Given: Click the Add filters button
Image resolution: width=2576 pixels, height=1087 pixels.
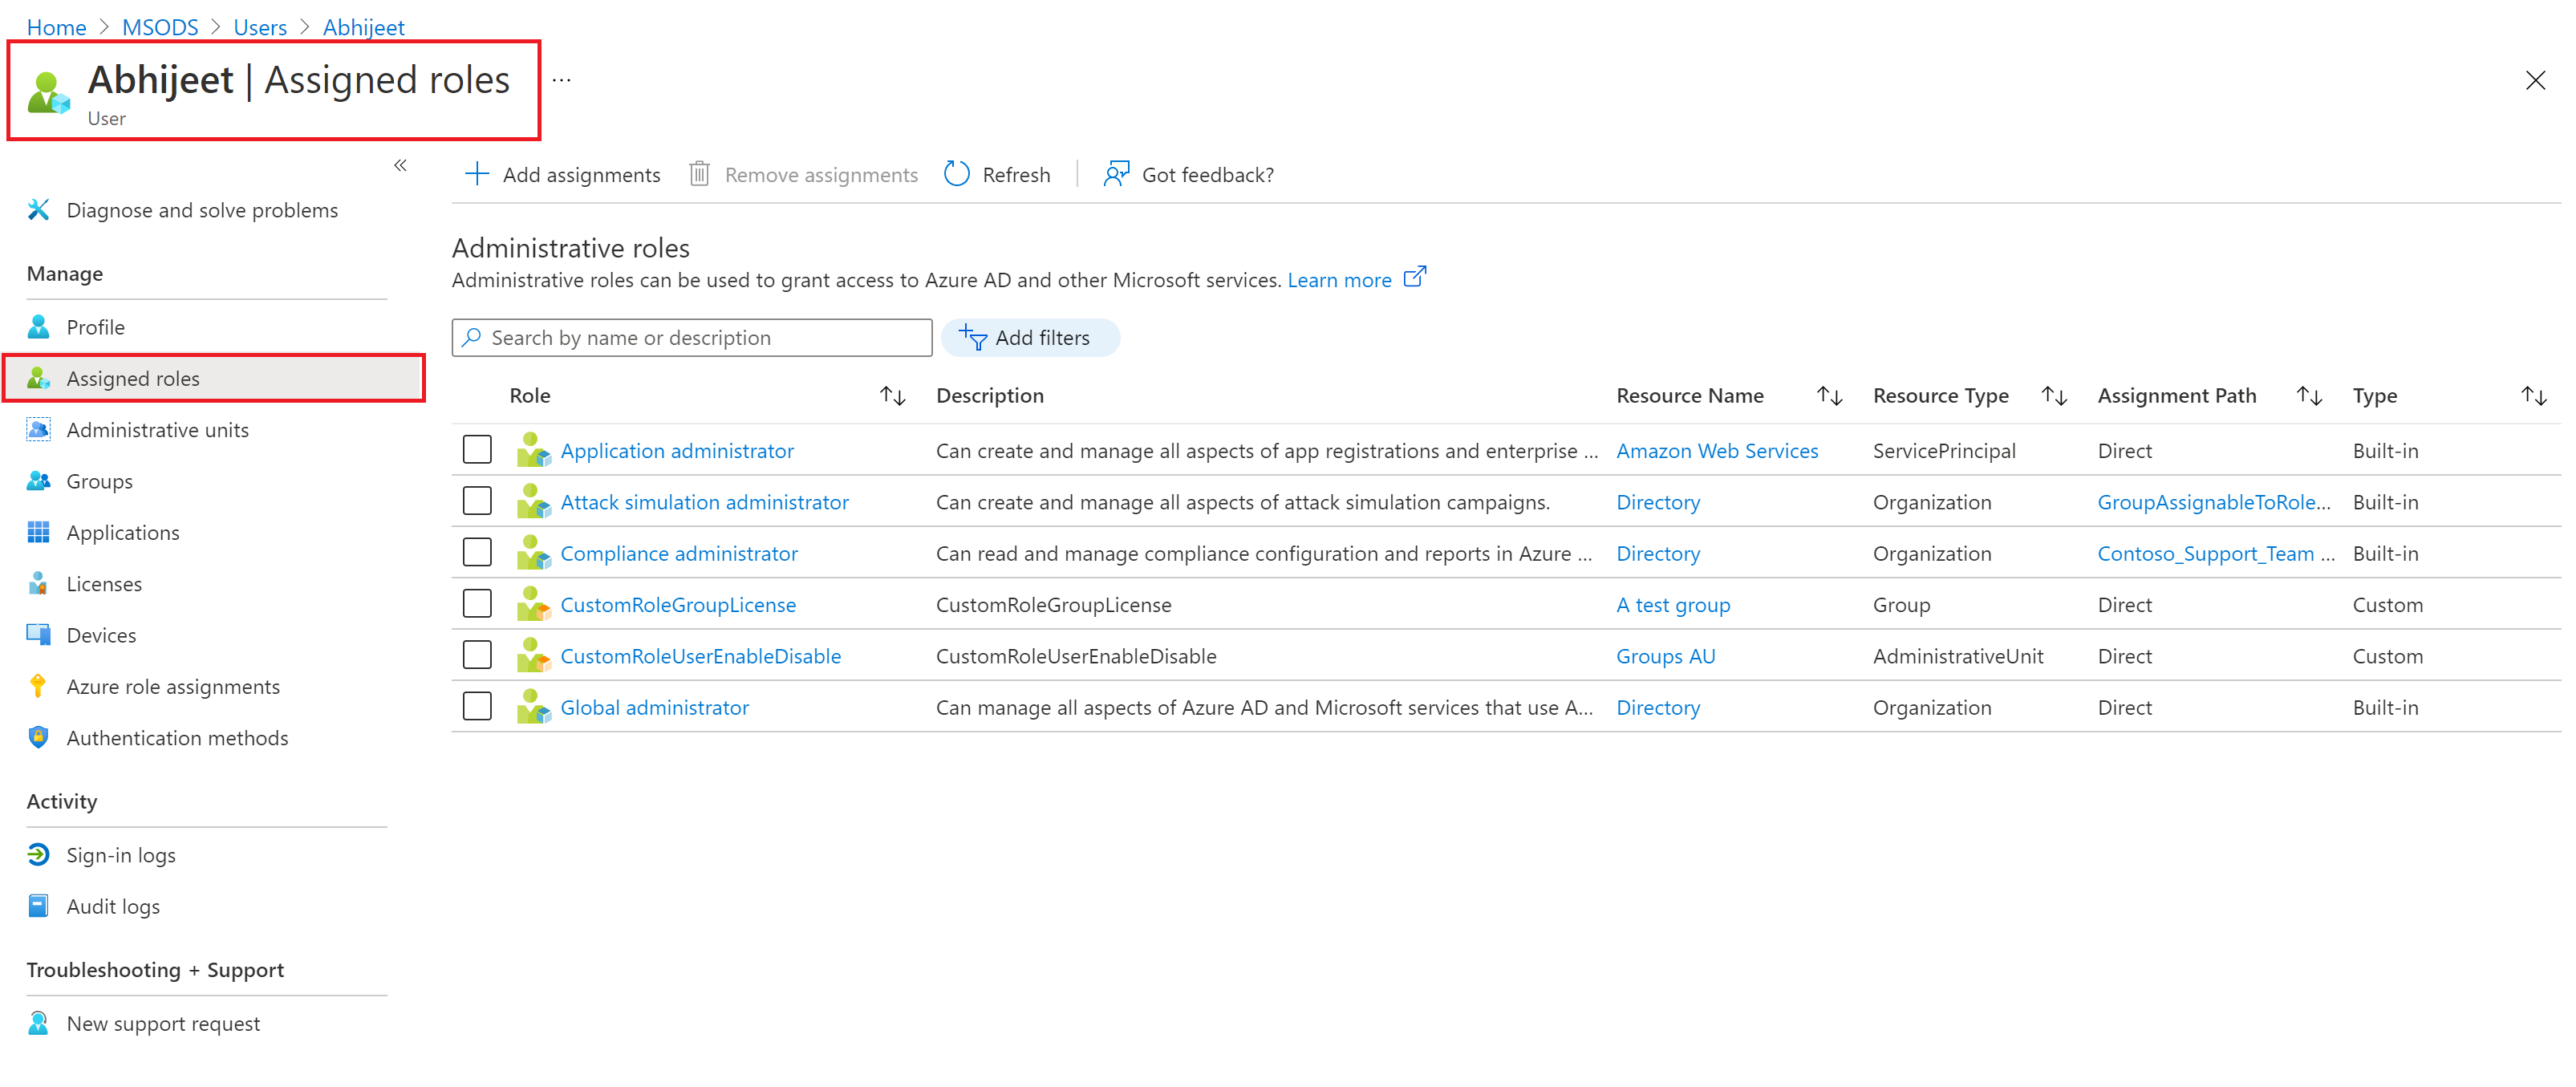Looking at the screenshot, I should tap(1029, 338).
